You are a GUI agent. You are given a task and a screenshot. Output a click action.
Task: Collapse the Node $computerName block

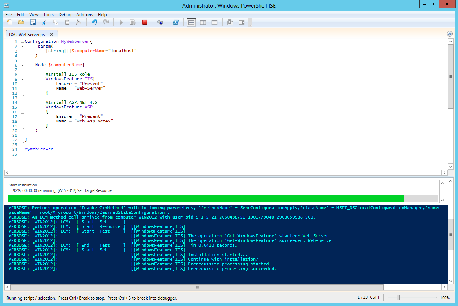[22, 65]
